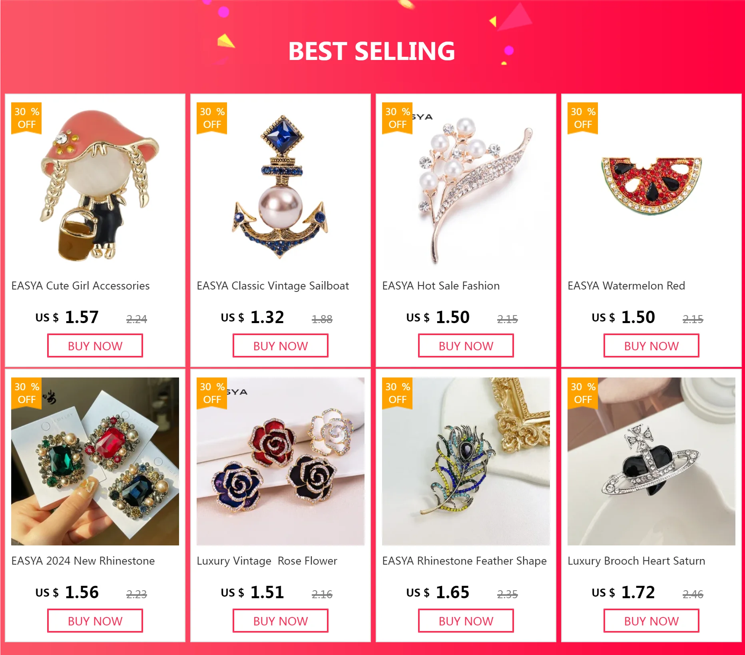The height and width of the screenshot is (655, 745).
Task: Buy the Watermelon Red brooch now
Action: [x=651, y=346]
